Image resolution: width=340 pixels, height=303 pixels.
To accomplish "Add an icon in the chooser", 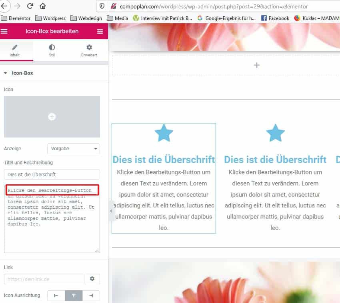I will (52, 117).
